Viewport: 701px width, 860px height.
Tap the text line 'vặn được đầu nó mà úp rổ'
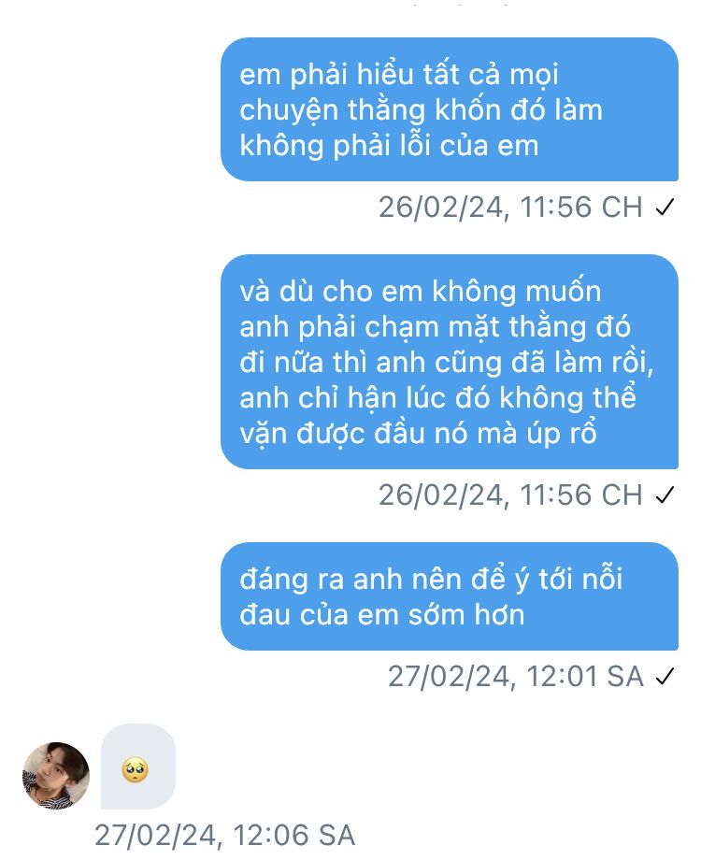click(418, 434)
